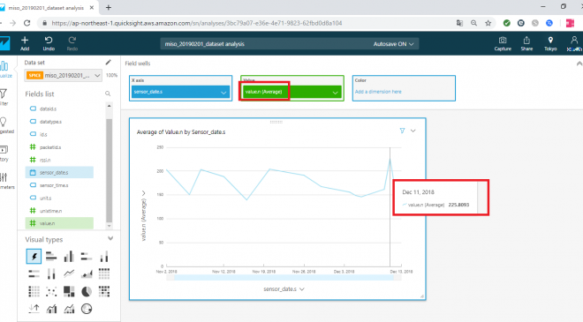Click the QuickSight logo
The width and height of the screenshot is (583, 322).
pyautogui.click(x=4, y=43)
